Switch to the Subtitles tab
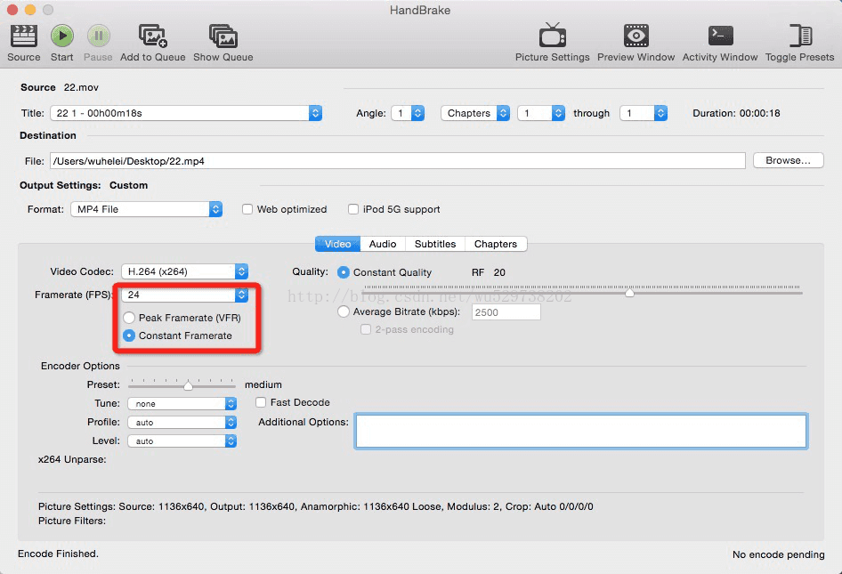 click(x=435, y=244)
